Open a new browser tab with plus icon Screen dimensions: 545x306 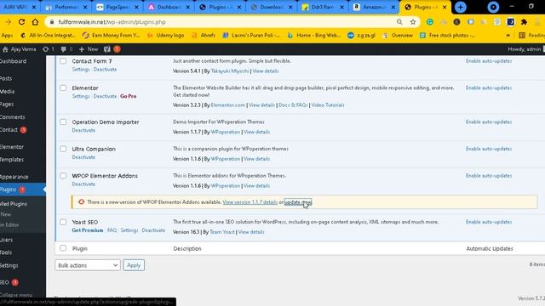461,7
